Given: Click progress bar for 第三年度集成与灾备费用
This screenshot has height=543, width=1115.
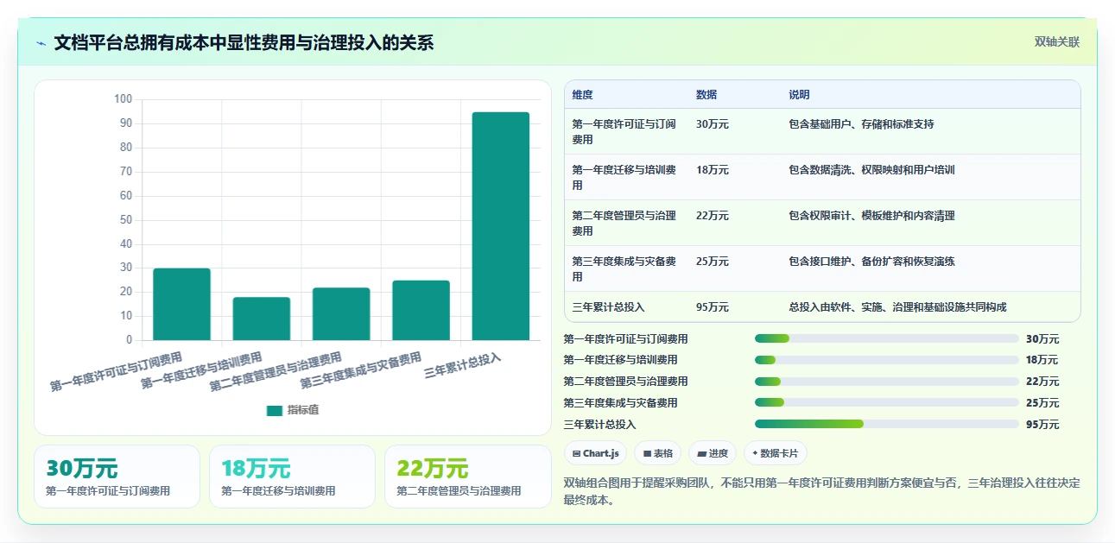Looking at the screenshot, I should [887, 402].
